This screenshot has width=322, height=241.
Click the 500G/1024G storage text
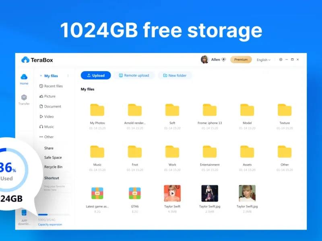[47, 220]
